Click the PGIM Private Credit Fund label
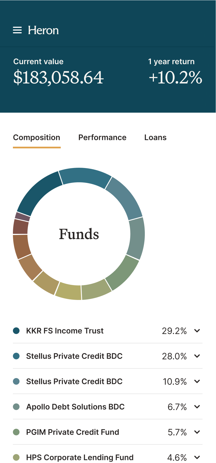 coord(73,432)
